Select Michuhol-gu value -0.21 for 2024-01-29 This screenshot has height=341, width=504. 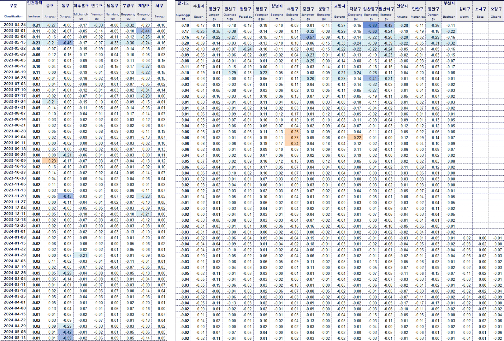pos(81,256)
